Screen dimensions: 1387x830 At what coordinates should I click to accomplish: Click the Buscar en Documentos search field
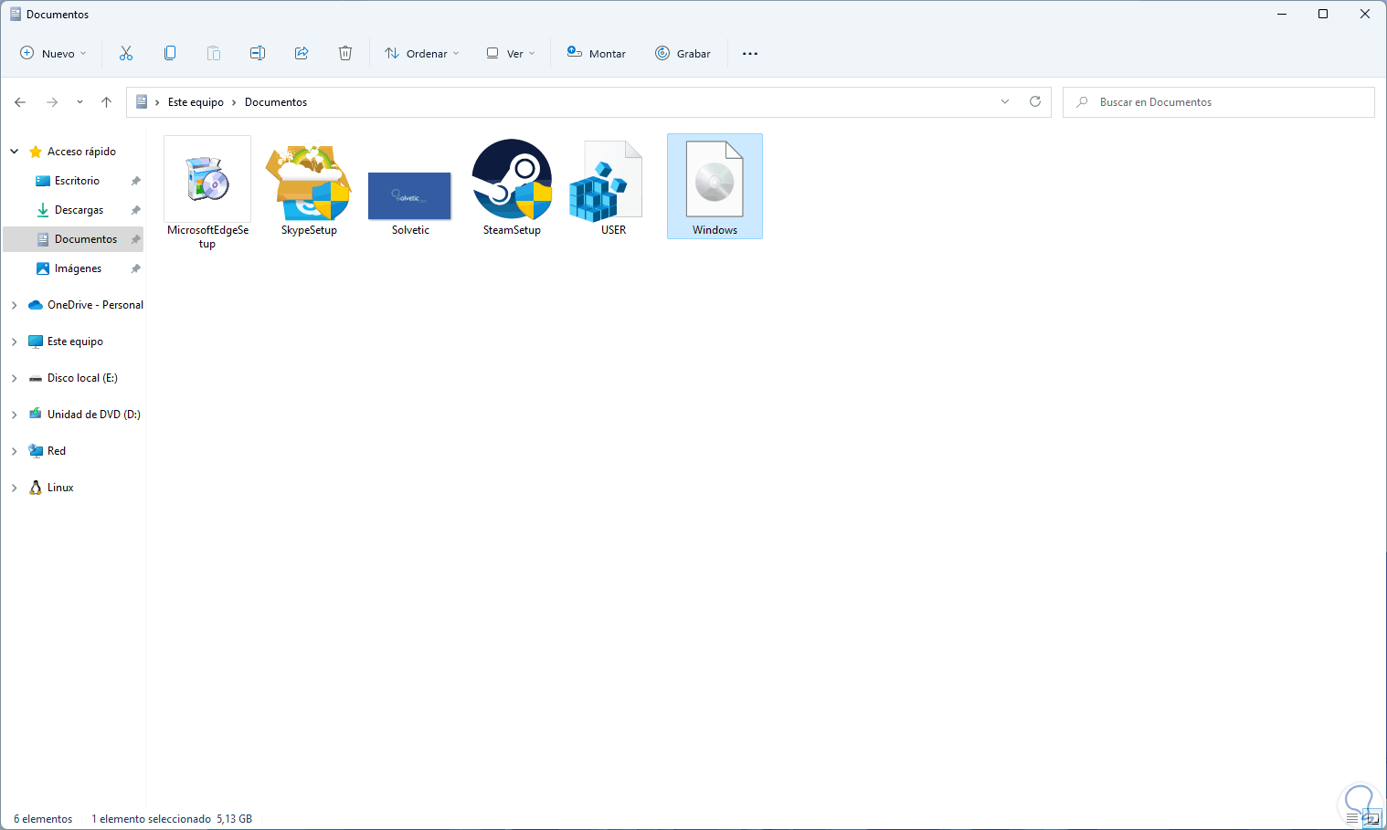[1219, 102]
